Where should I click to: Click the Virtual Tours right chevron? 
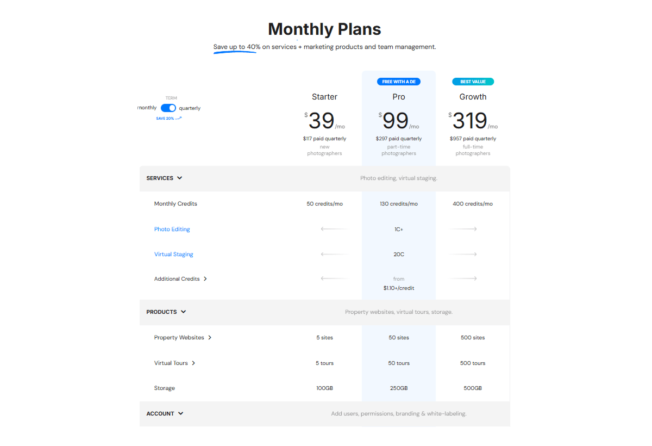coord(193,363)
